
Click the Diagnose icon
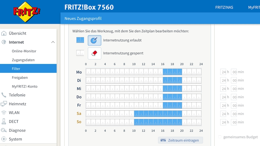coord(4,130)
